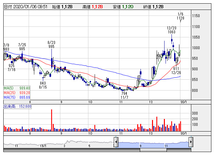Screen dimensions: 215x155
Task: Click the 11/7 794 low annotation
Action: [124, 96]
